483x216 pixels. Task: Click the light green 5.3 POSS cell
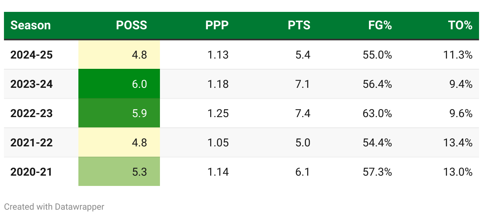tap(119, 172)
